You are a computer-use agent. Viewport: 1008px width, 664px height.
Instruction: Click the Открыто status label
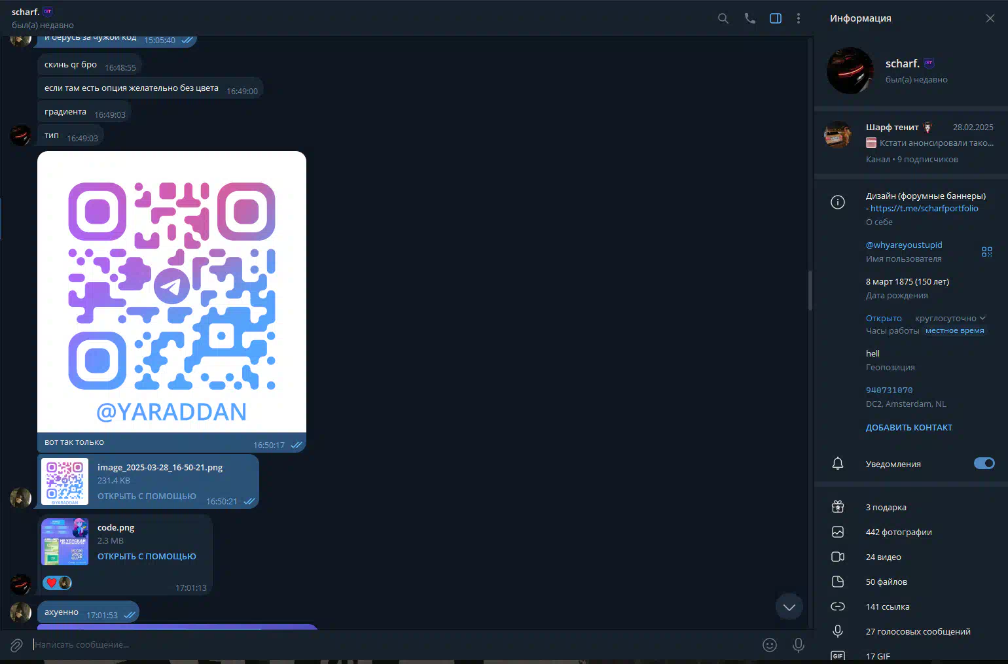pos(884,319)
